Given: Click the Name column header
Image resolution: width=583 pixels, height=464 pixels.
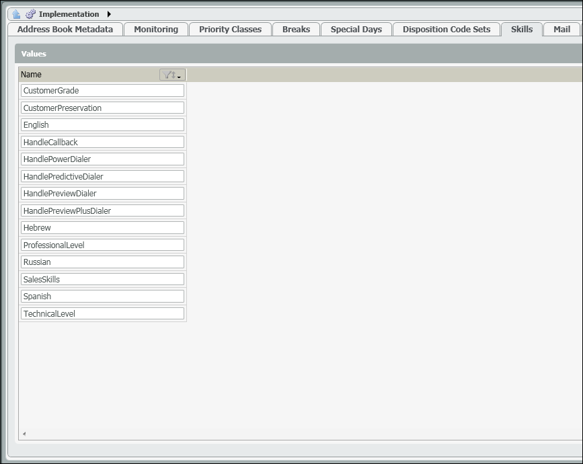Looking at the screenshot, I should (x=81, y=75).
